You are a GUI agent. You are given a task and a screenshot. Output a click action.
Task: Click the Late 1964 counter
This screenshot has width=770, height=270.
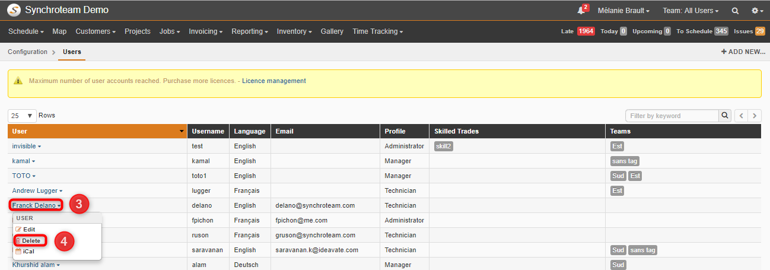(578, 31)
